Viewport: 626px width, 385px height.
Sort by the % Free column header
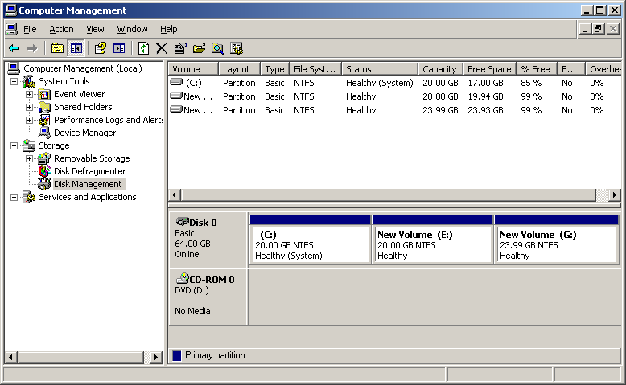537,69
